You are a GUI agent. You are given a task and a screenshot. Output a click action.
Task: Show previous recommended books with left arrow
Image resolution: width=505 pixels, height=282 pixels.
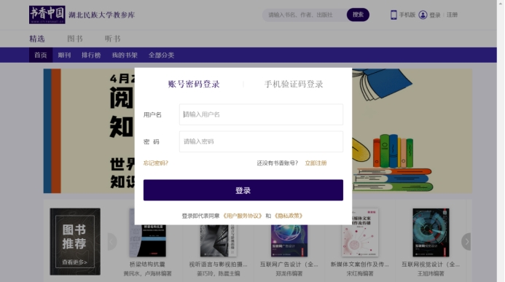112,241
